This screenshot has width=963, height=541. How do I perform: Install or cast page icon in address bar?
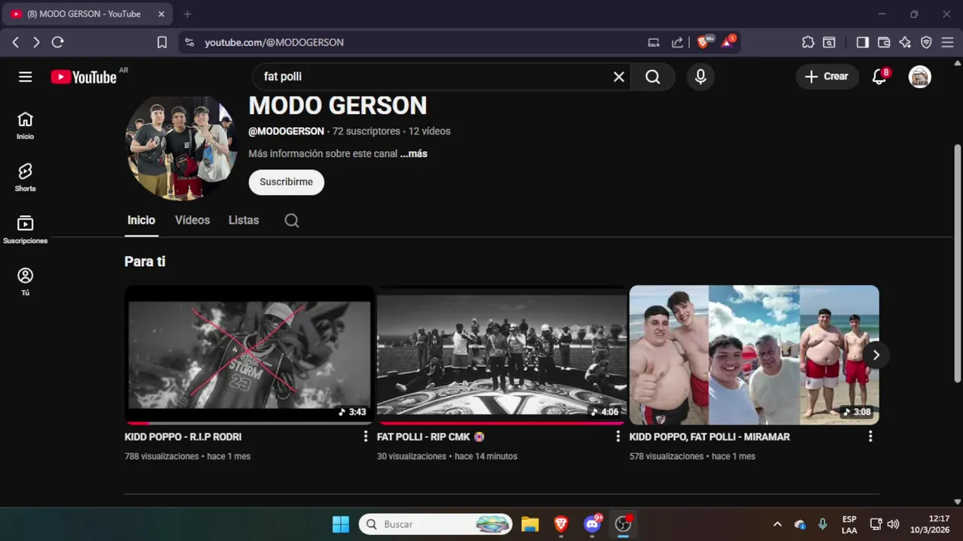[x=654, y=42]
